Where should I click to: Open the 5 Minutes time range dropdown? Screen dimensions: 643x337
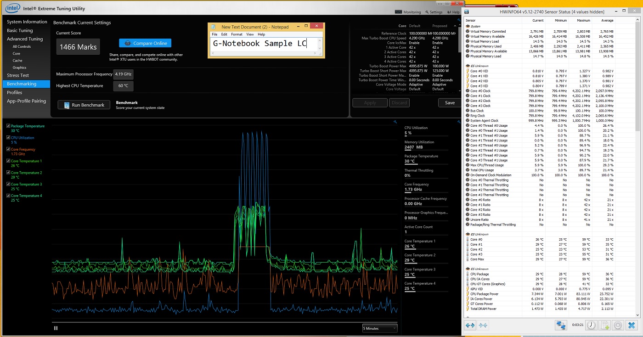coord(379,328)
